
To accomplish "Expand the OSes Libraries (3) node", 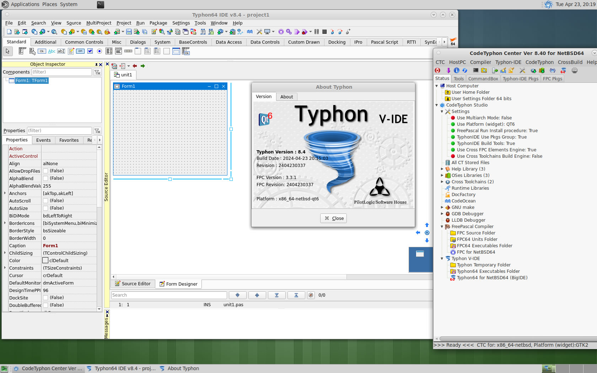I will point(442,175).
